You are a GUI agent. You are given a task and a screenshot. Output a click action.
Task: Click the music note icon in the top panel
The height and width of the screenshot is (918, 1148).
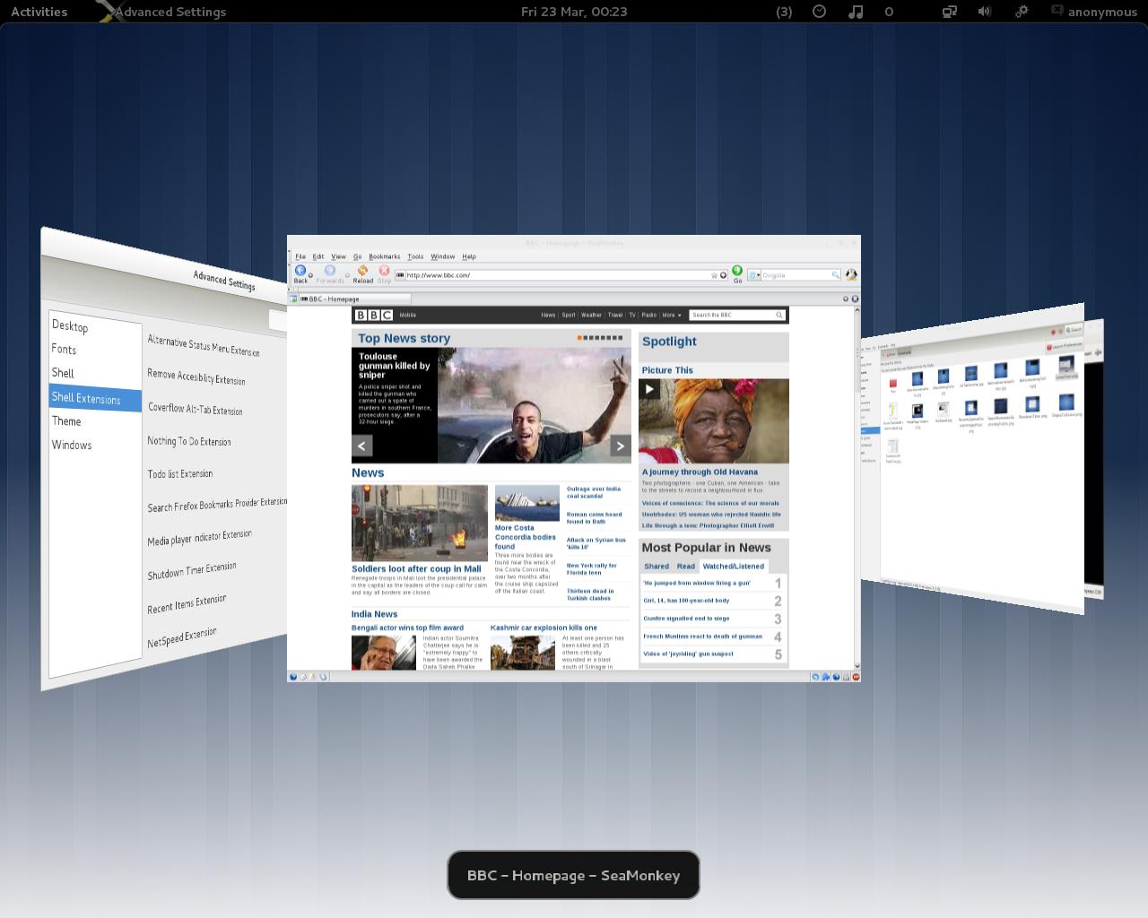coord(856,12)
